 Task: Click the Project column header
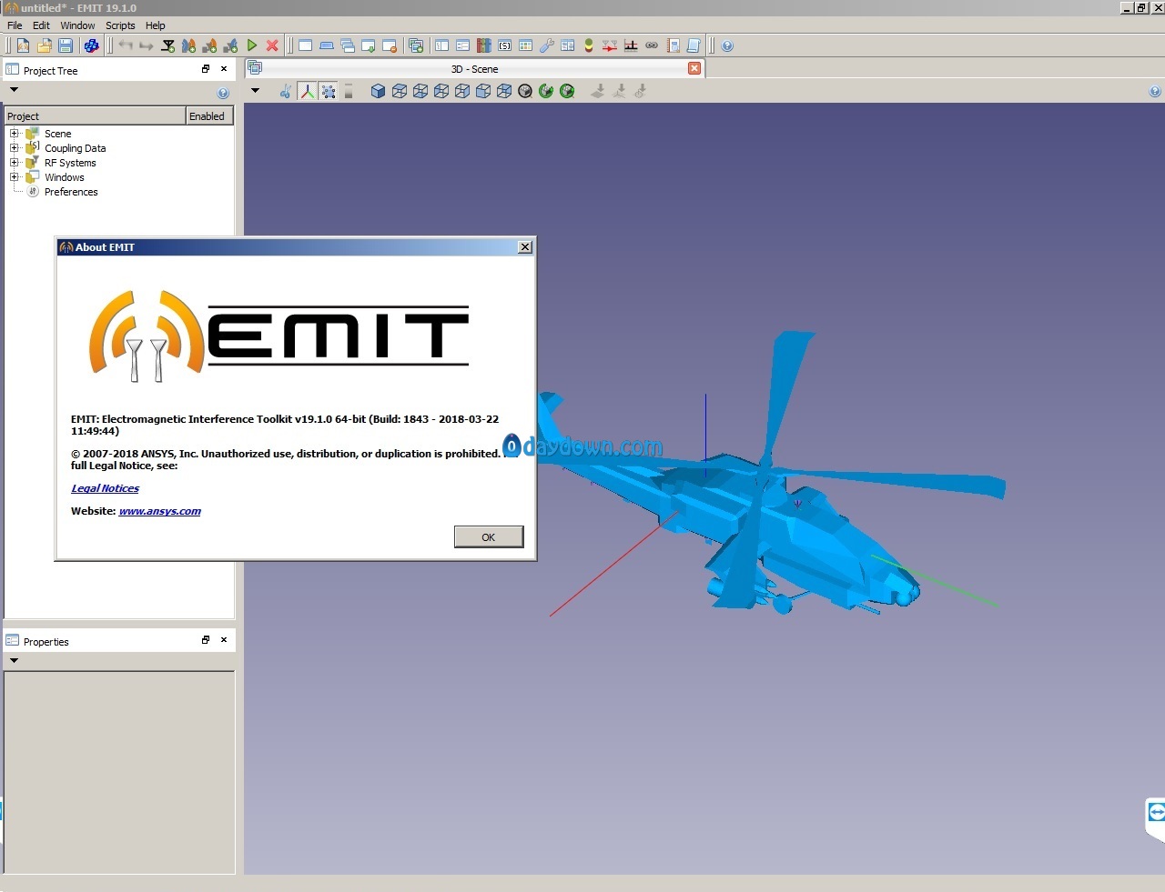click(95, 115)
